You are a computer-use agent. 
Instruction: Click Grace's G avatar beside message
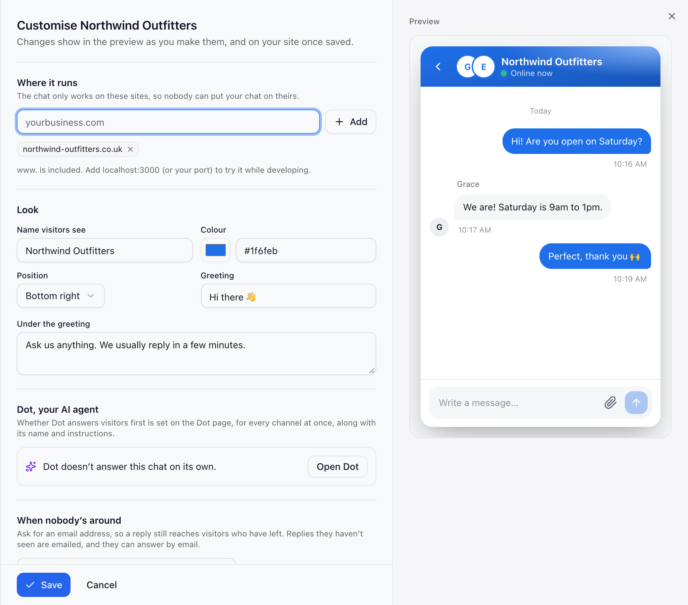439,227
